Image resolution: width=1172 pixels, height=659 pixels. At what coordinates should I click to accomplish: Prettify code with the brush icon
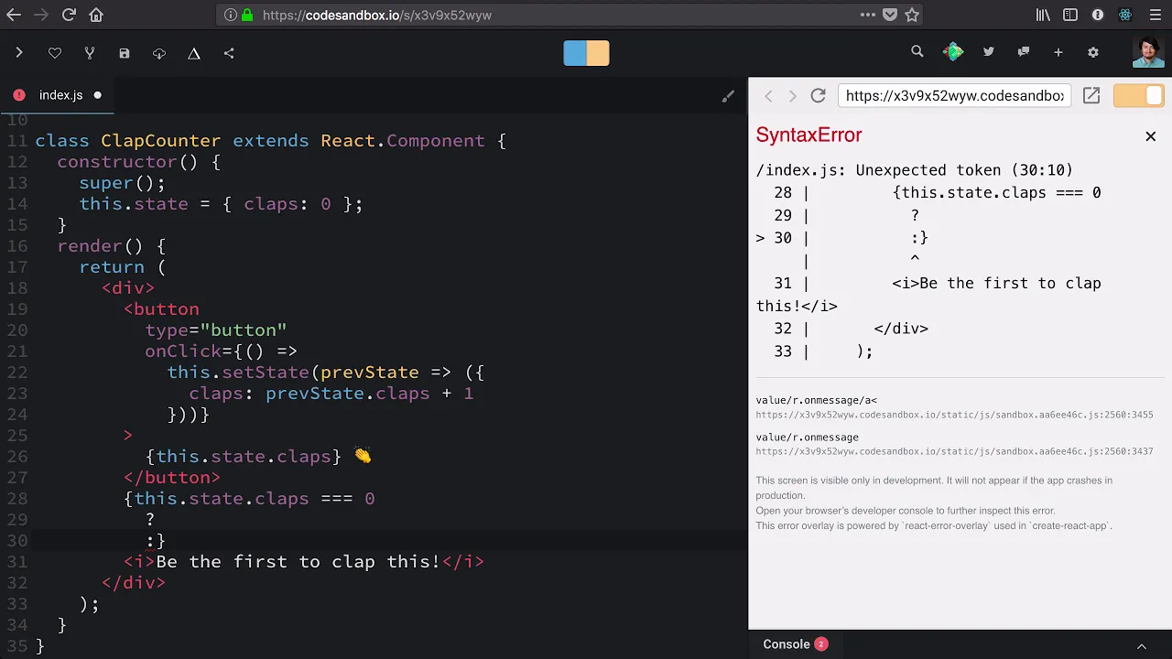(x=728, y=96)
